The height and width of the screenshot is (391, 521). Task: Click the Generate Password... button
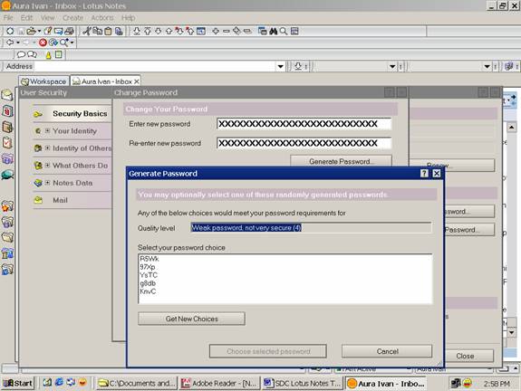(342, 161)
